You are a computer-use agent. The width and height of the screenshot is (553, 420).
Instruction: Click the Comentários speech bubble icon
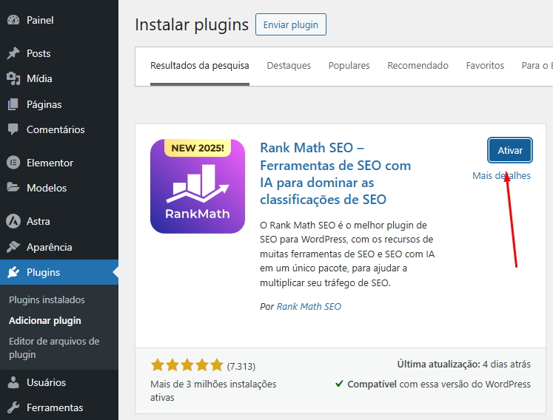tap(13, 129)
